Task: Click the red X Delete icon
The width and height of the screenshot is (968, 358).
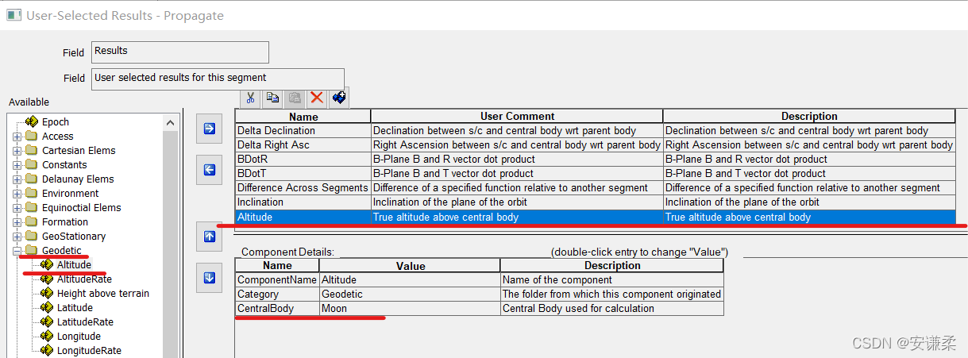Action: (317, 98)
